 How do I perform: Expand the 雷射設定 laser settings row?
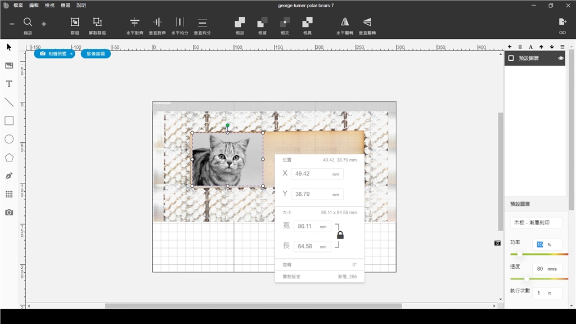(x=319, y=277)
